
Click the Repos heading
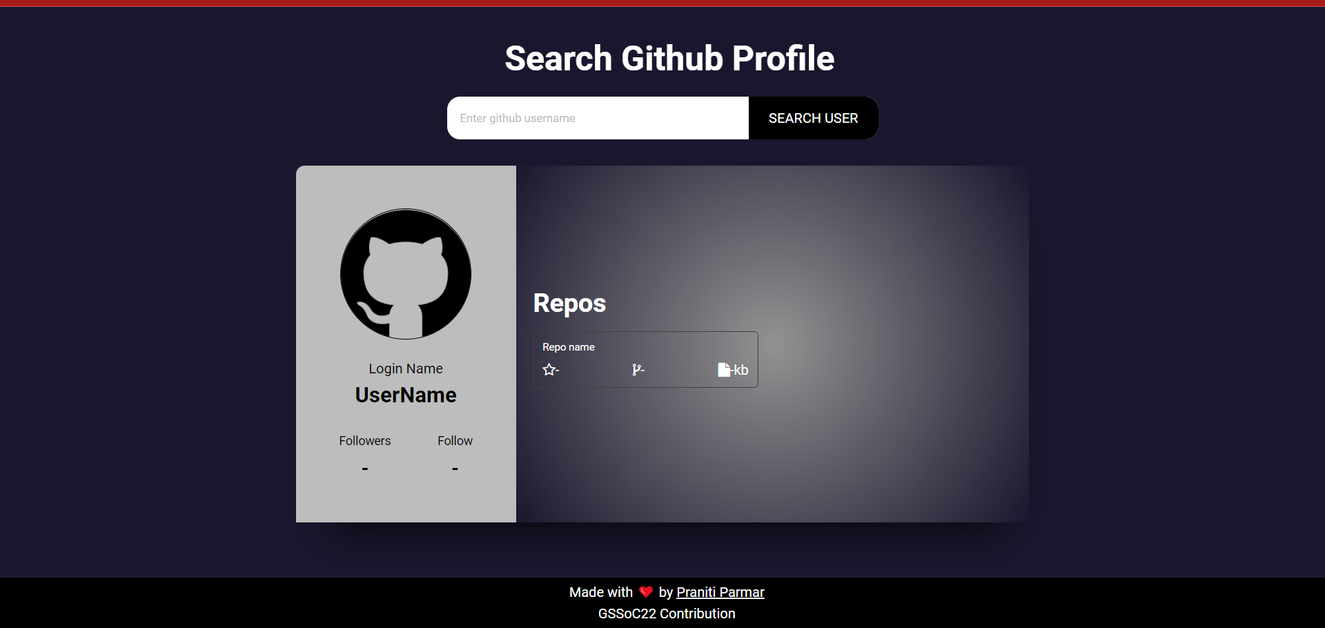pos(569,304)
